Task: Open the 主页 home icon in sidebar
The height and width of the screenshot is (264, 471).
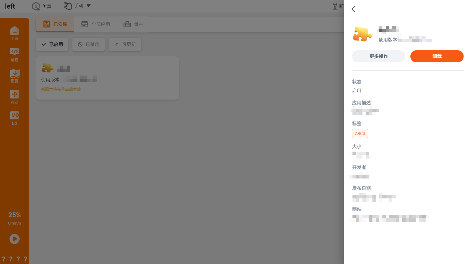Action: (14, 33)
